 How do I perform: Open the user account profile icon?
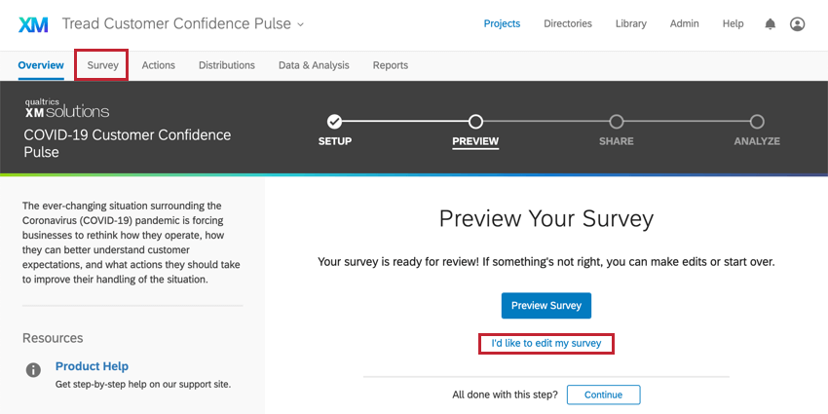point(798,24)
